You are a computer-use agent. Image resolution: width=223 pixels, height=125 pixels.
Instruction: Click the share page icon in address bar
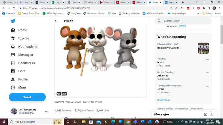[176, 8]
